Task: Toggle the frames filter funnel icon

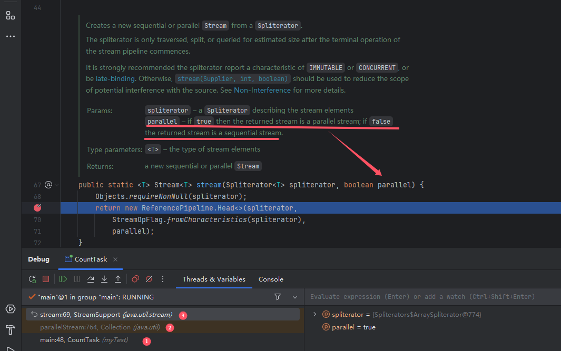Action: 278,297
